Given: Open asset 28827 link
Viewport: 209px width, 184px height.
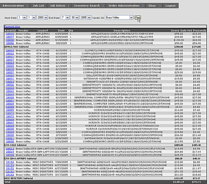Looking at the screenshot, I should tap(10, 60).
